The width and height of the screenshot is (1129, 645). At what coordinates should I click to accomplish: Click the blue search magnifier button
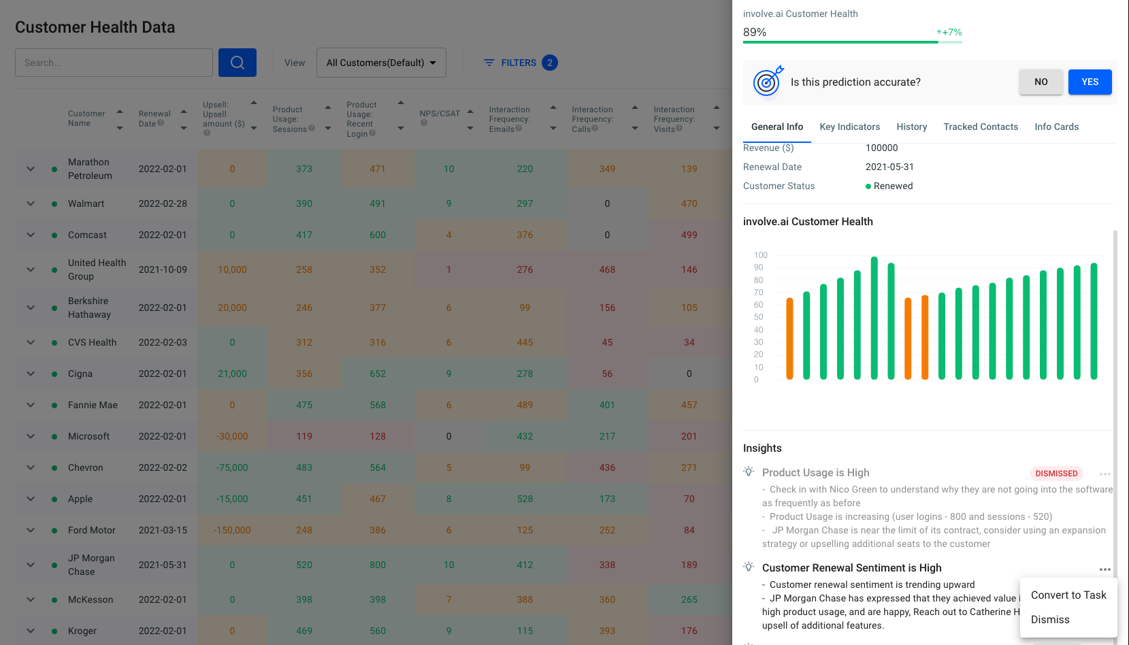coord(238,63)
